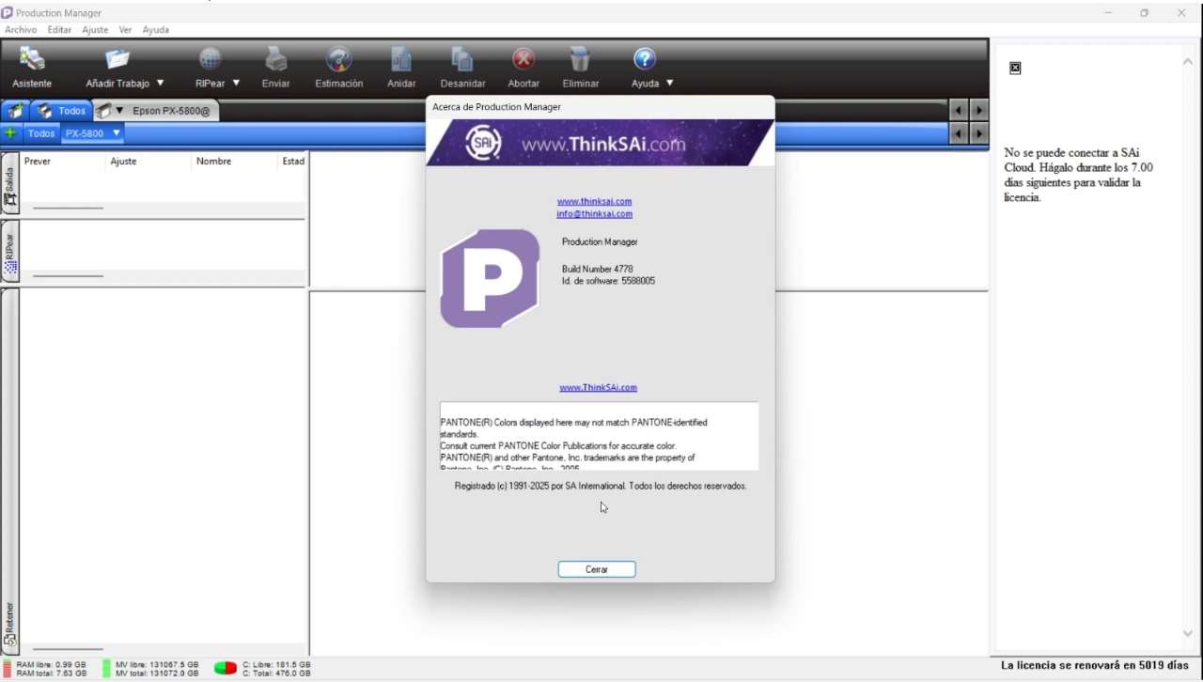Viewport: 1203px width, 682px height.
Task: Click the Asistente wizard icon
Action: [32, 60]
